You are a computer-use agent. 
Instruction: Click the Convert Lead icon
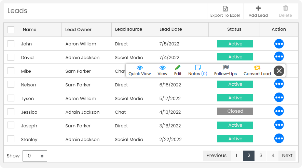pos(257,68)
